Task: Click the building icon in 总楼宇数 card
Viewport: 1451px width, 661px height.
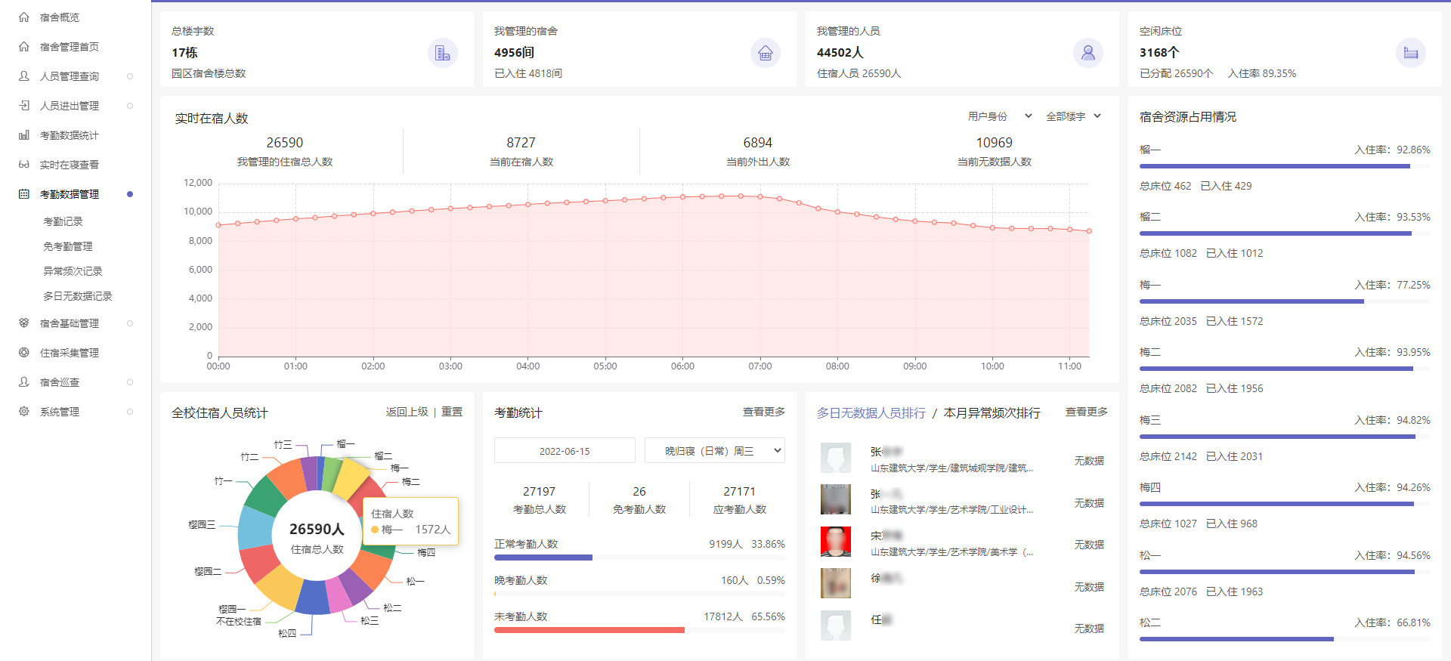Action: tap(442, 53)
